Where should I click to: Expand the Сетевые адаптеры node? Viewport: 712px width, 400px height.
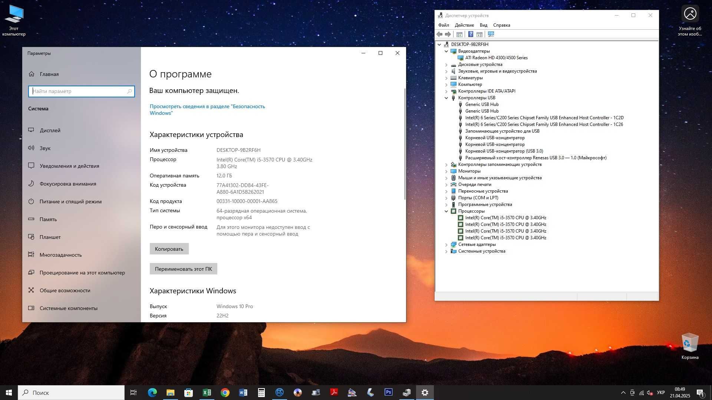pyautogui.click(x=446, y=244)
